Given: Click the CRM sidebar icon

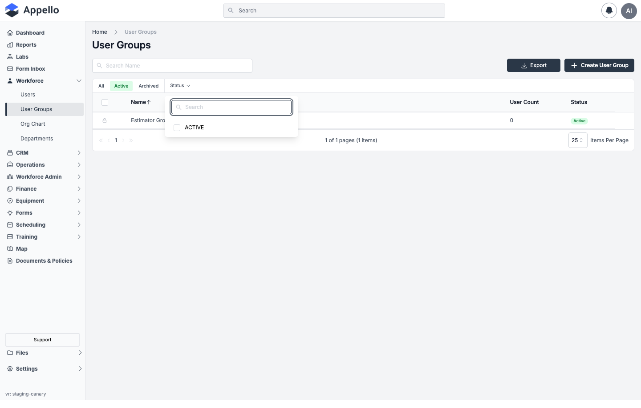Looking at the screenshot, I should [10, 153].
